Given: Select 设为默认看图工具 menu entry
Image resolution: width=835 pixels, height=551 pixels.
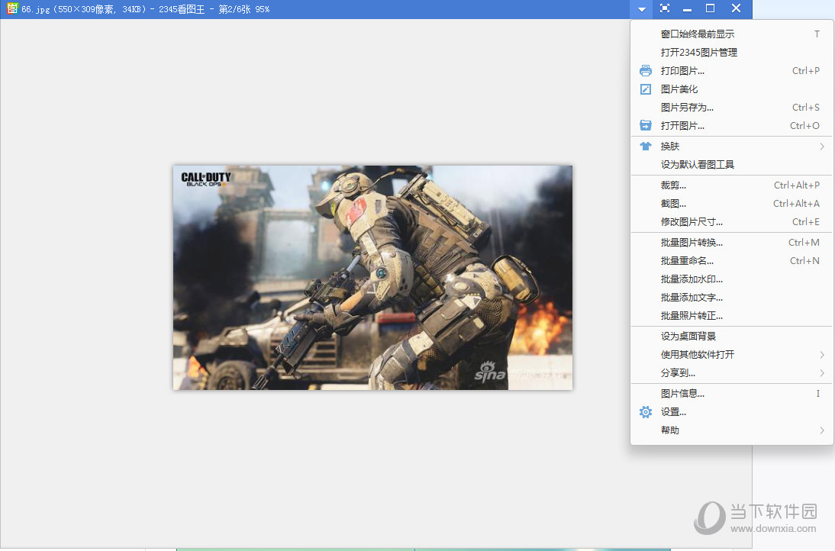Looking at the screenshot, I should click(x=732, y=165).
